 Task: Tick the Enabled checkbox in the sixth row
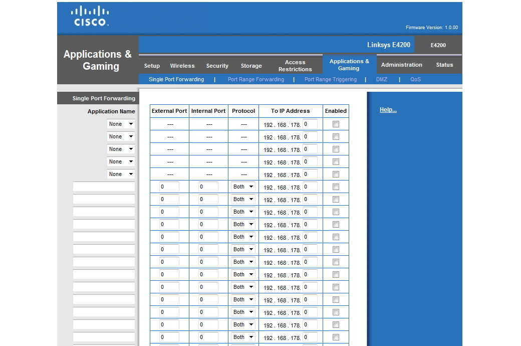coord(336,187)
